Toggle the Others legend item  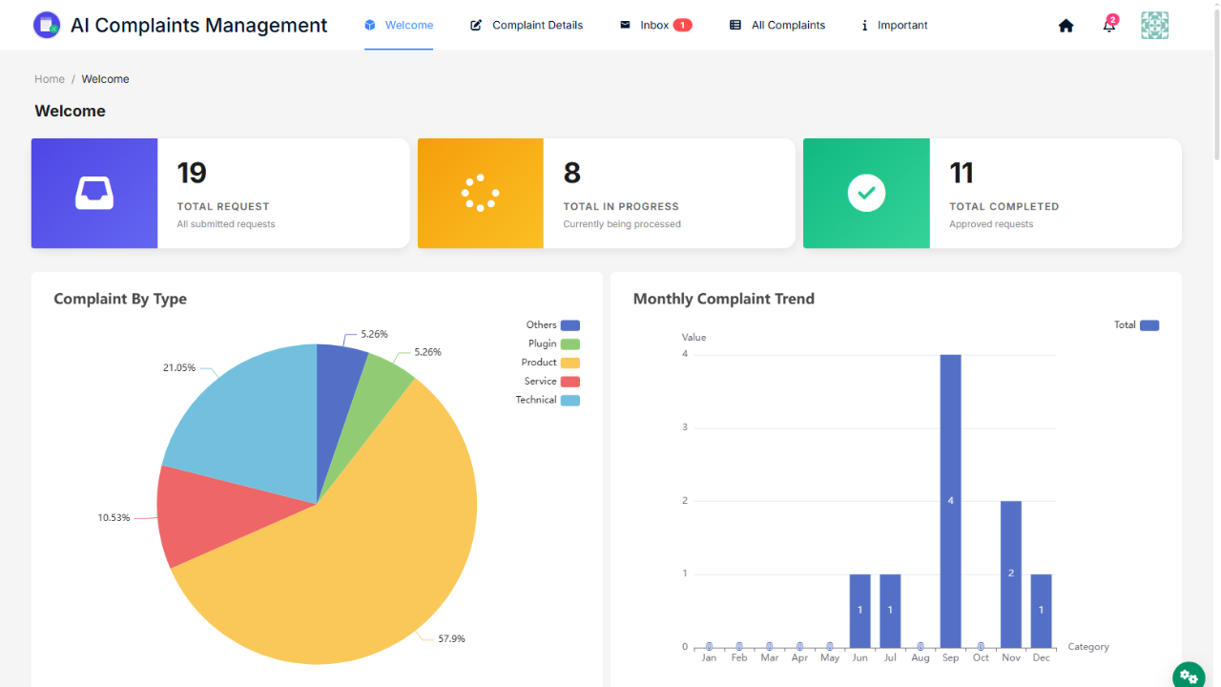[x=553, y=325]
